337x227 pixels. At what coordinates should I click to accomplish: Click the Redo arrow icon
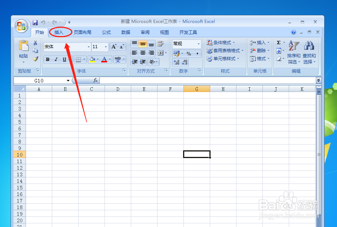pyautogui.click(x=54, y=22)
